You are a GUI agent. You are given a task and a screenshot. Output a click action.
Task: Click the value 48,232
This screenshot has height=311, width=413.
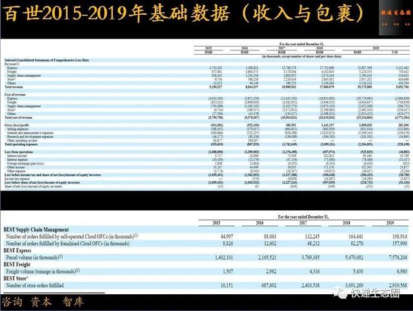tap(314, 244)
